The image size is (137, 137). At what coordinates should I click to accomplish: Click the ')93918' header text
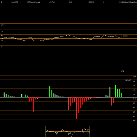[91, 2]
